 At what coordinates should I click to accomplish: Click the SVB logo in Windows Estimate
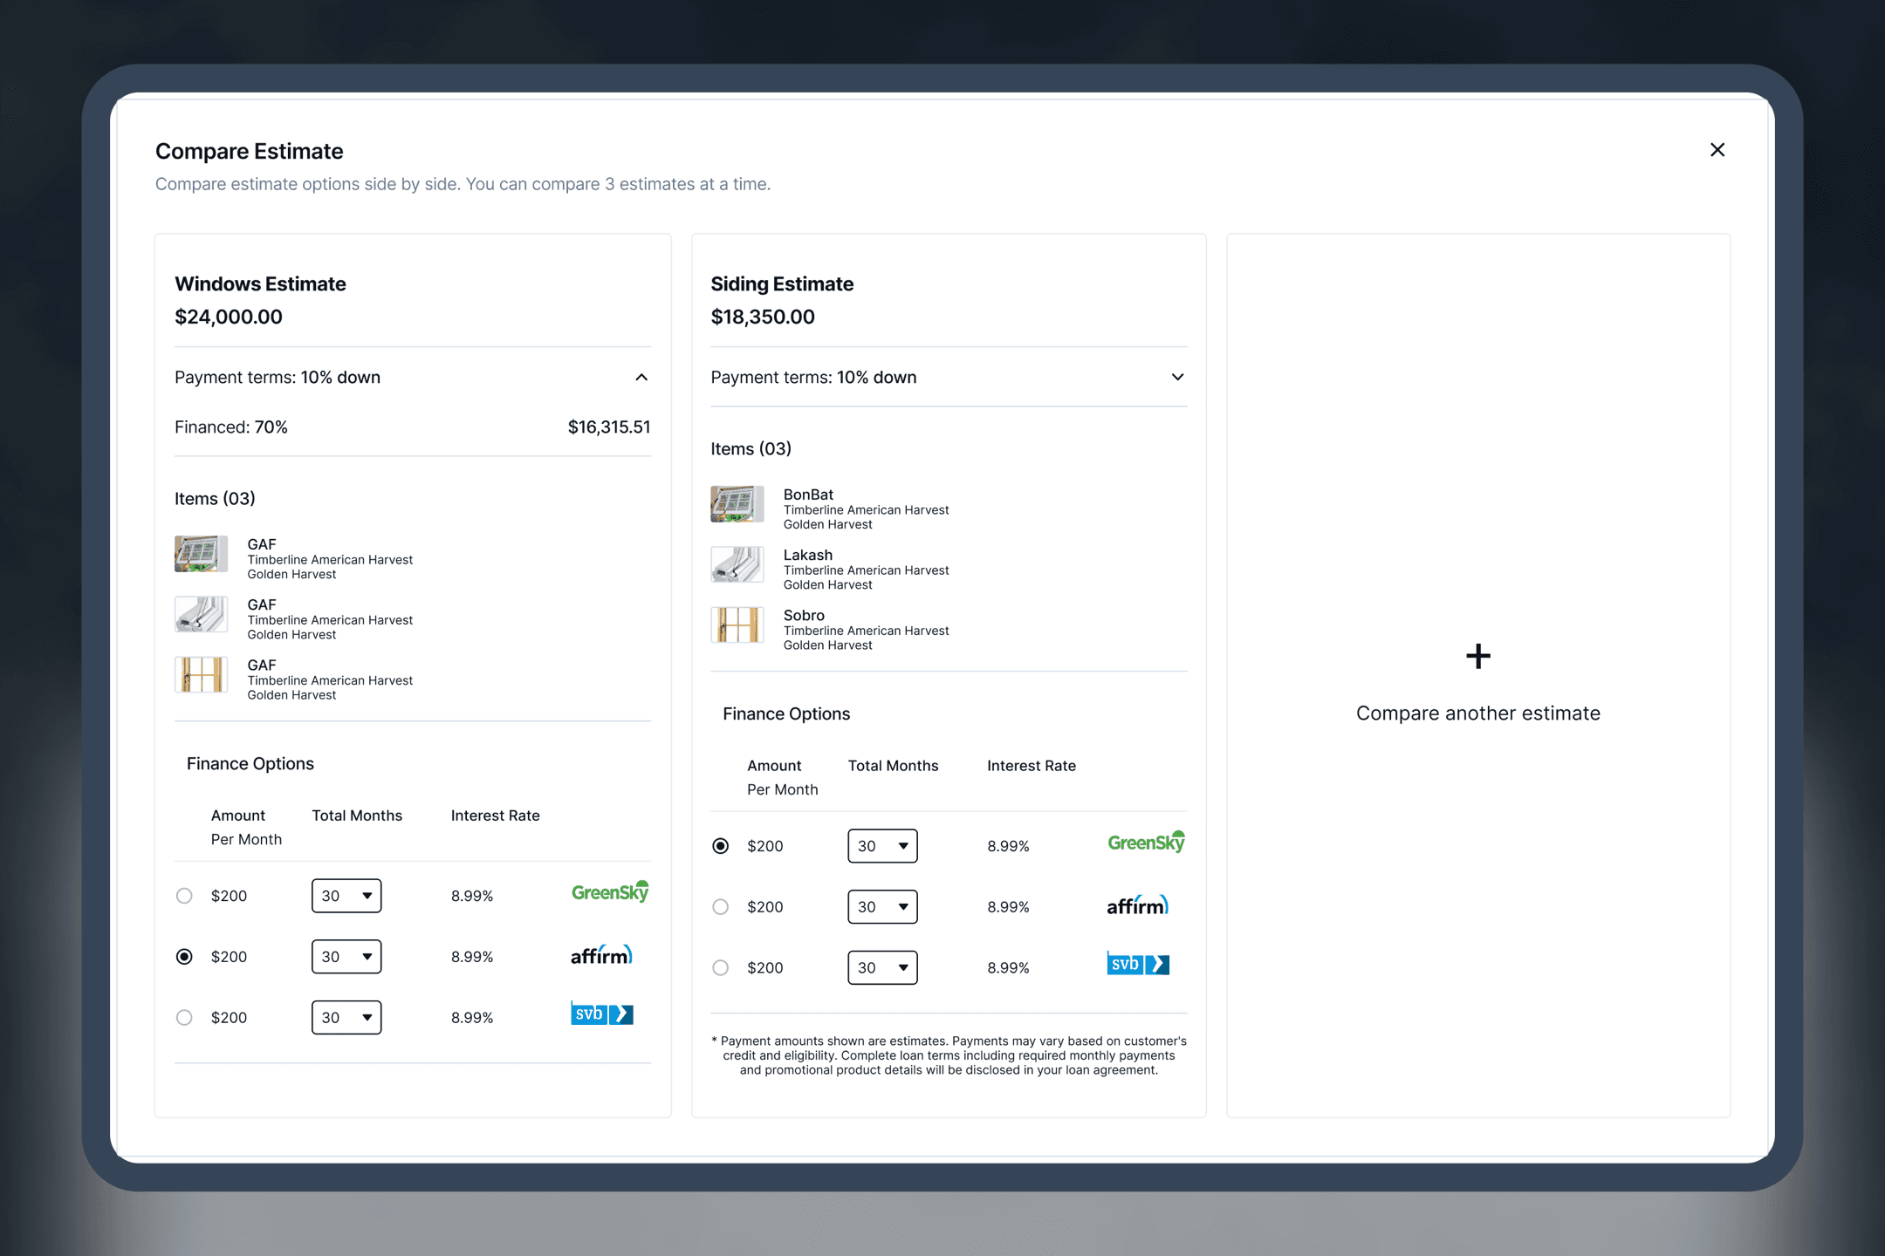602,1014
